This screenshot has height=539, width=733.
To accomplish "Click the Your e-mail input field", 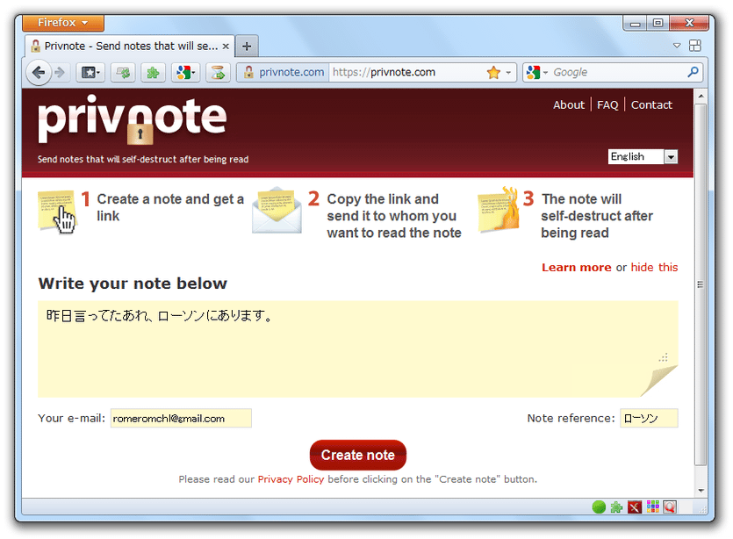I will tap(181, 418).
